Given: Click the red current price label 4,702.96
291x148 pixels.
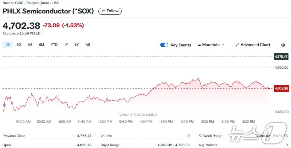Looking at the screenshot, I should [281, 88].
